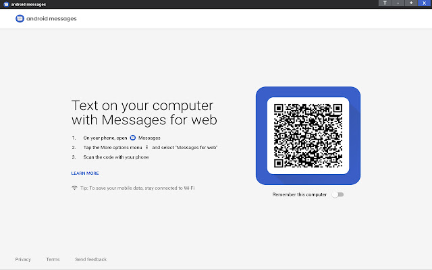The height and width of the screenshot is (270, 432).
Task: Click the T button in the title bar
Action: coord(385,3)
